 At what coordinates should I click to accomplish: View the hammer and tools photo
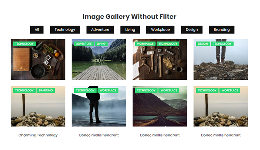click(x=160, y=63)
